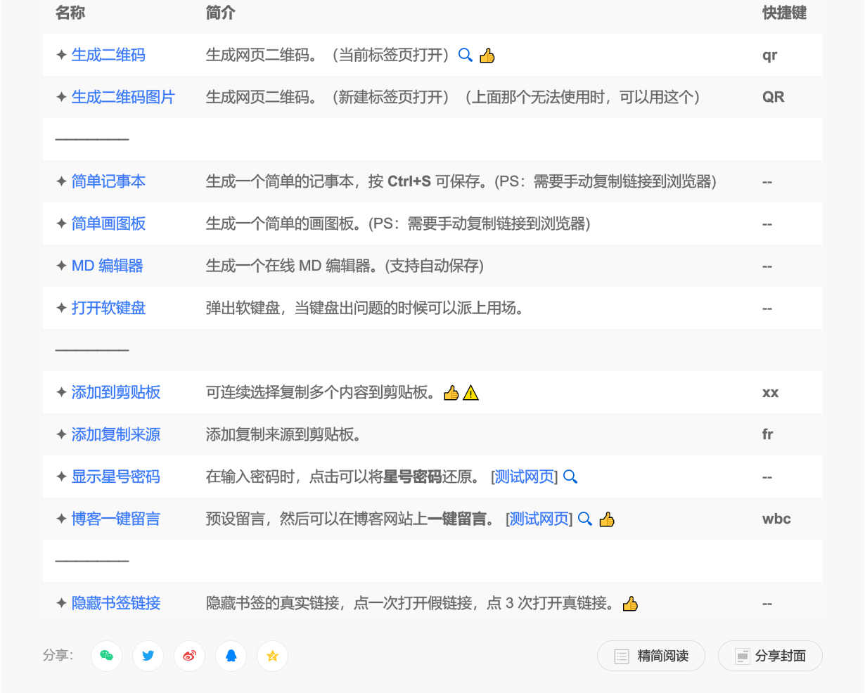Screen dimensions: 865x693
Task: Click 测试网页 link in 显示星号密码 row
Action: tap(524, 477)
